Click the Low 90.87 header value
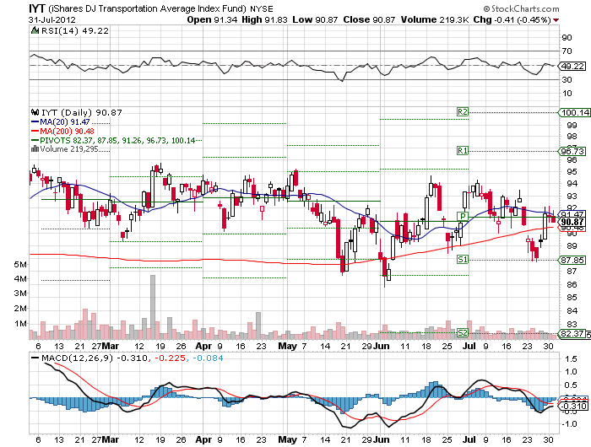 click(x=315, y=20)
